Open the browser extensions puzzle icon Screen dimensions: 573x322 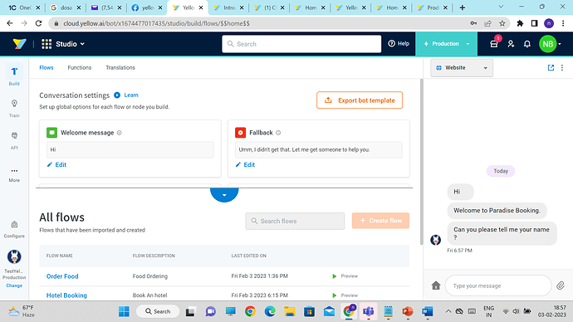pos(520,23)
